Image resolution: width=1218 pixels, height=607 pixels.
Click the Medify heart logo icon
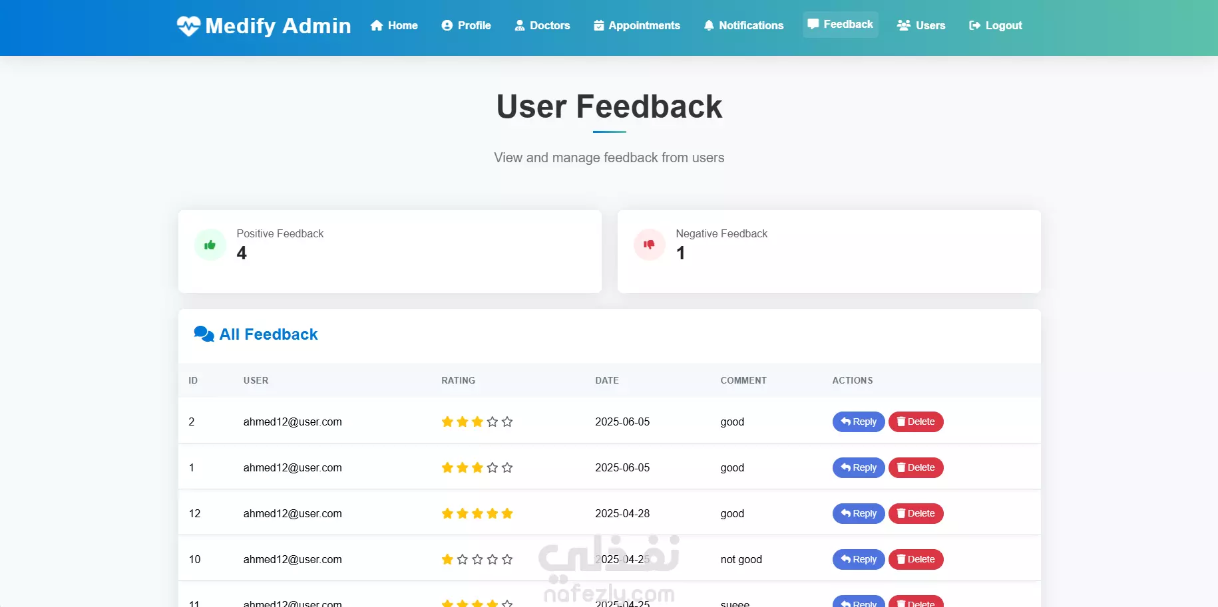click(188, 26)
